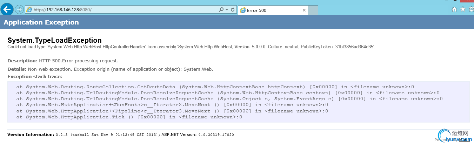Image resolution: width=474 pixels, height=145 pixels.
Task: Click the Details Non-web exception line
Action: coord(110,69)
